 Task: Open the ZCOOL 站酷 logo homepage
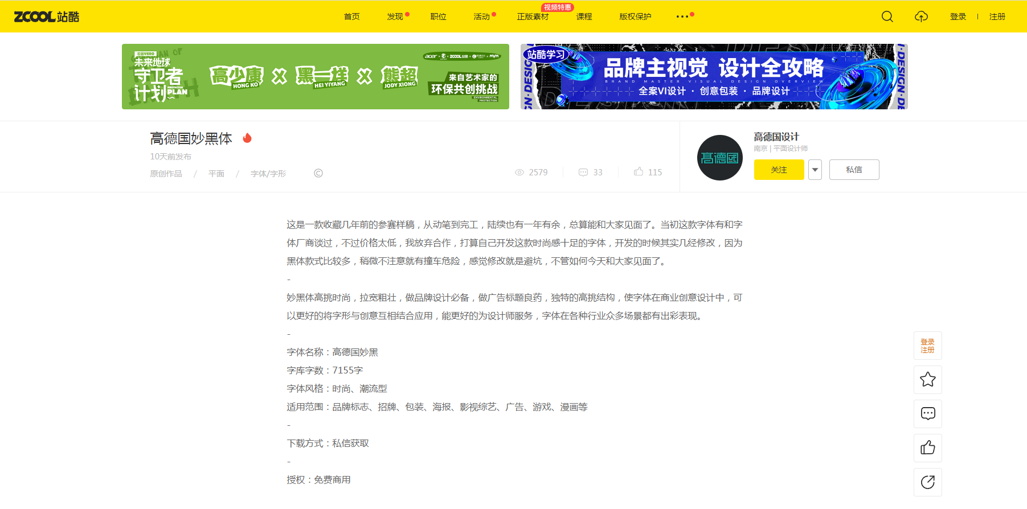click(47, 17)
